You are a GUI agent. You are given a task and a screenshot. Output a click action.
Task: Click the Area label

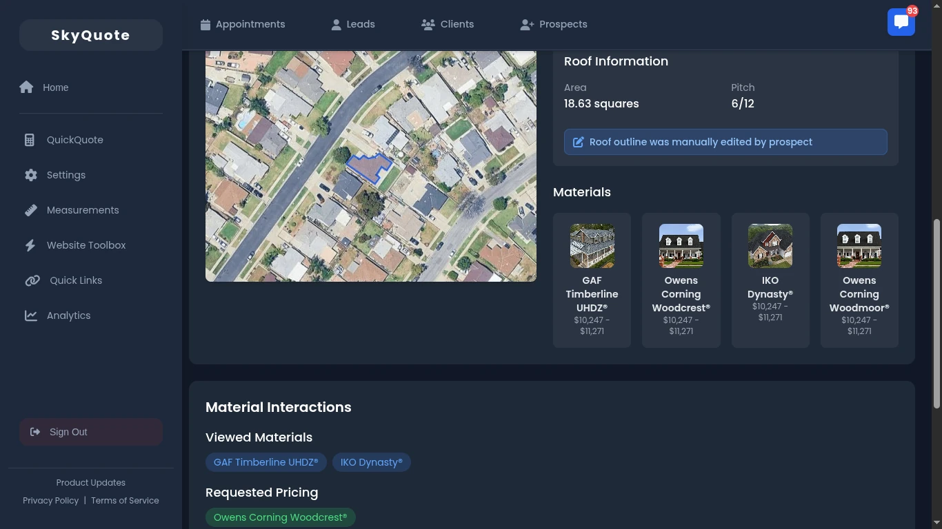click(575, 87)
